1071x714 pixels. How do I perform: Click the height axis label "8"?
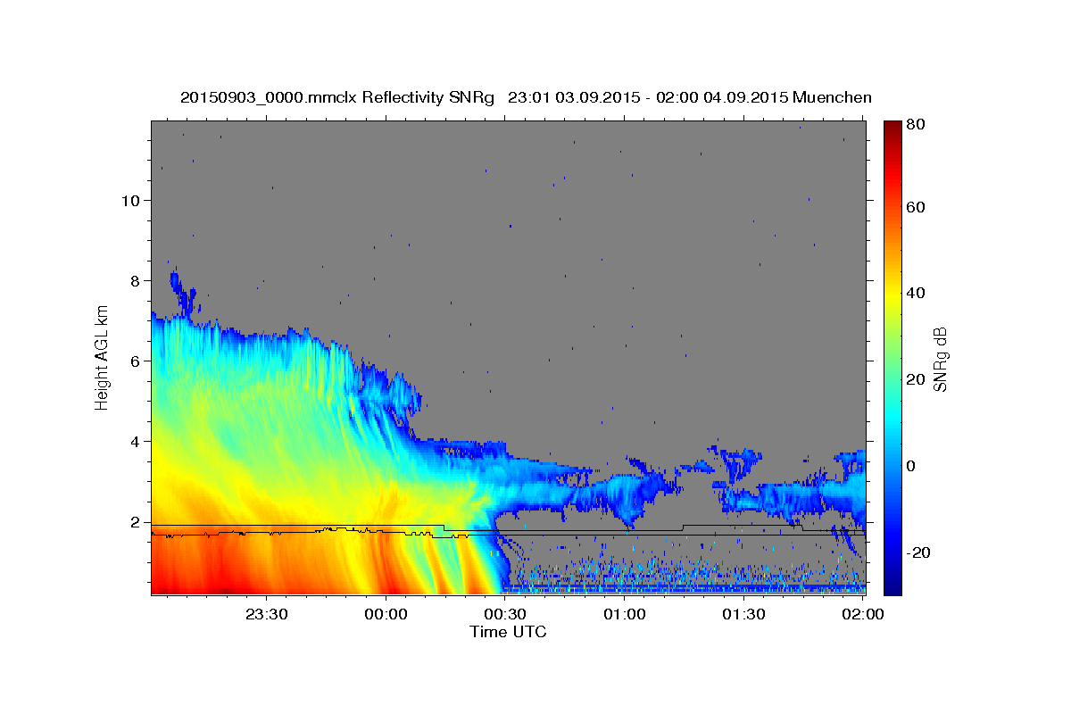tap(137, 280)
